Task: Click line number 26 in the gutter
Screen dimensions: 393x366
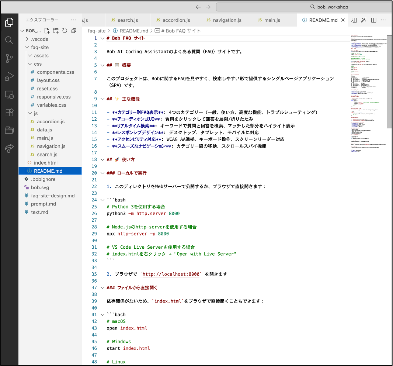Action: (x=94, y=214)
